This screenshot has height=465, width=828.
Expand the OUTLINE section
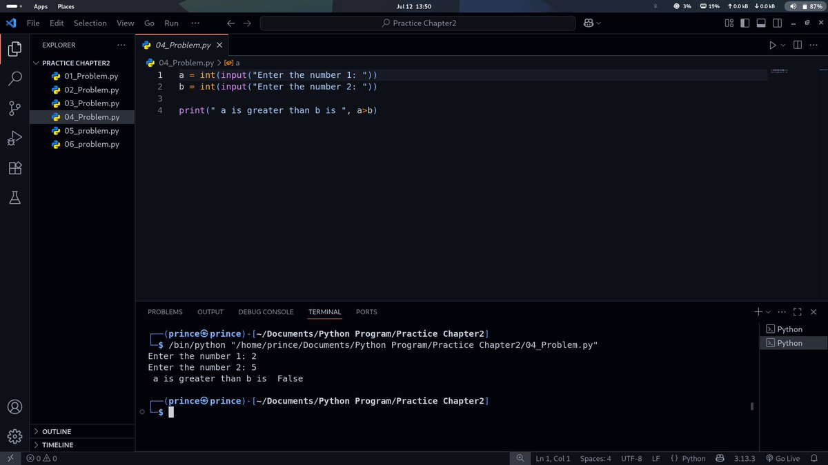[82, 431]
